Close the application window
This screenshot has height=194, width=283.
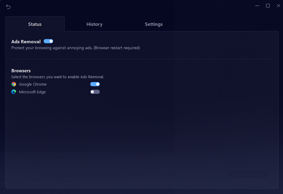tap(278, 6)
